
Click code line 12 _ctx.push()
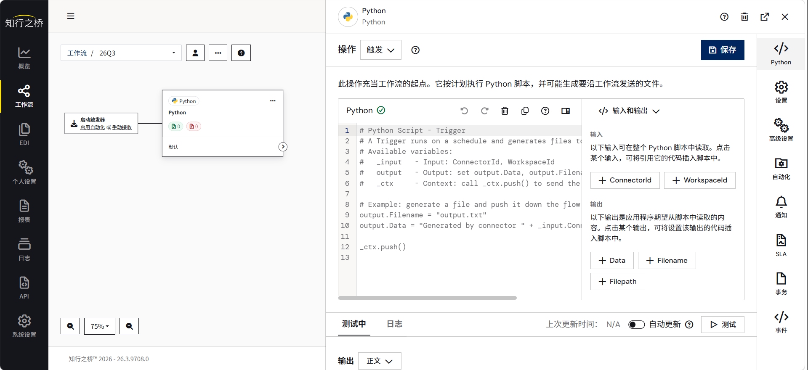click(383, 247)
